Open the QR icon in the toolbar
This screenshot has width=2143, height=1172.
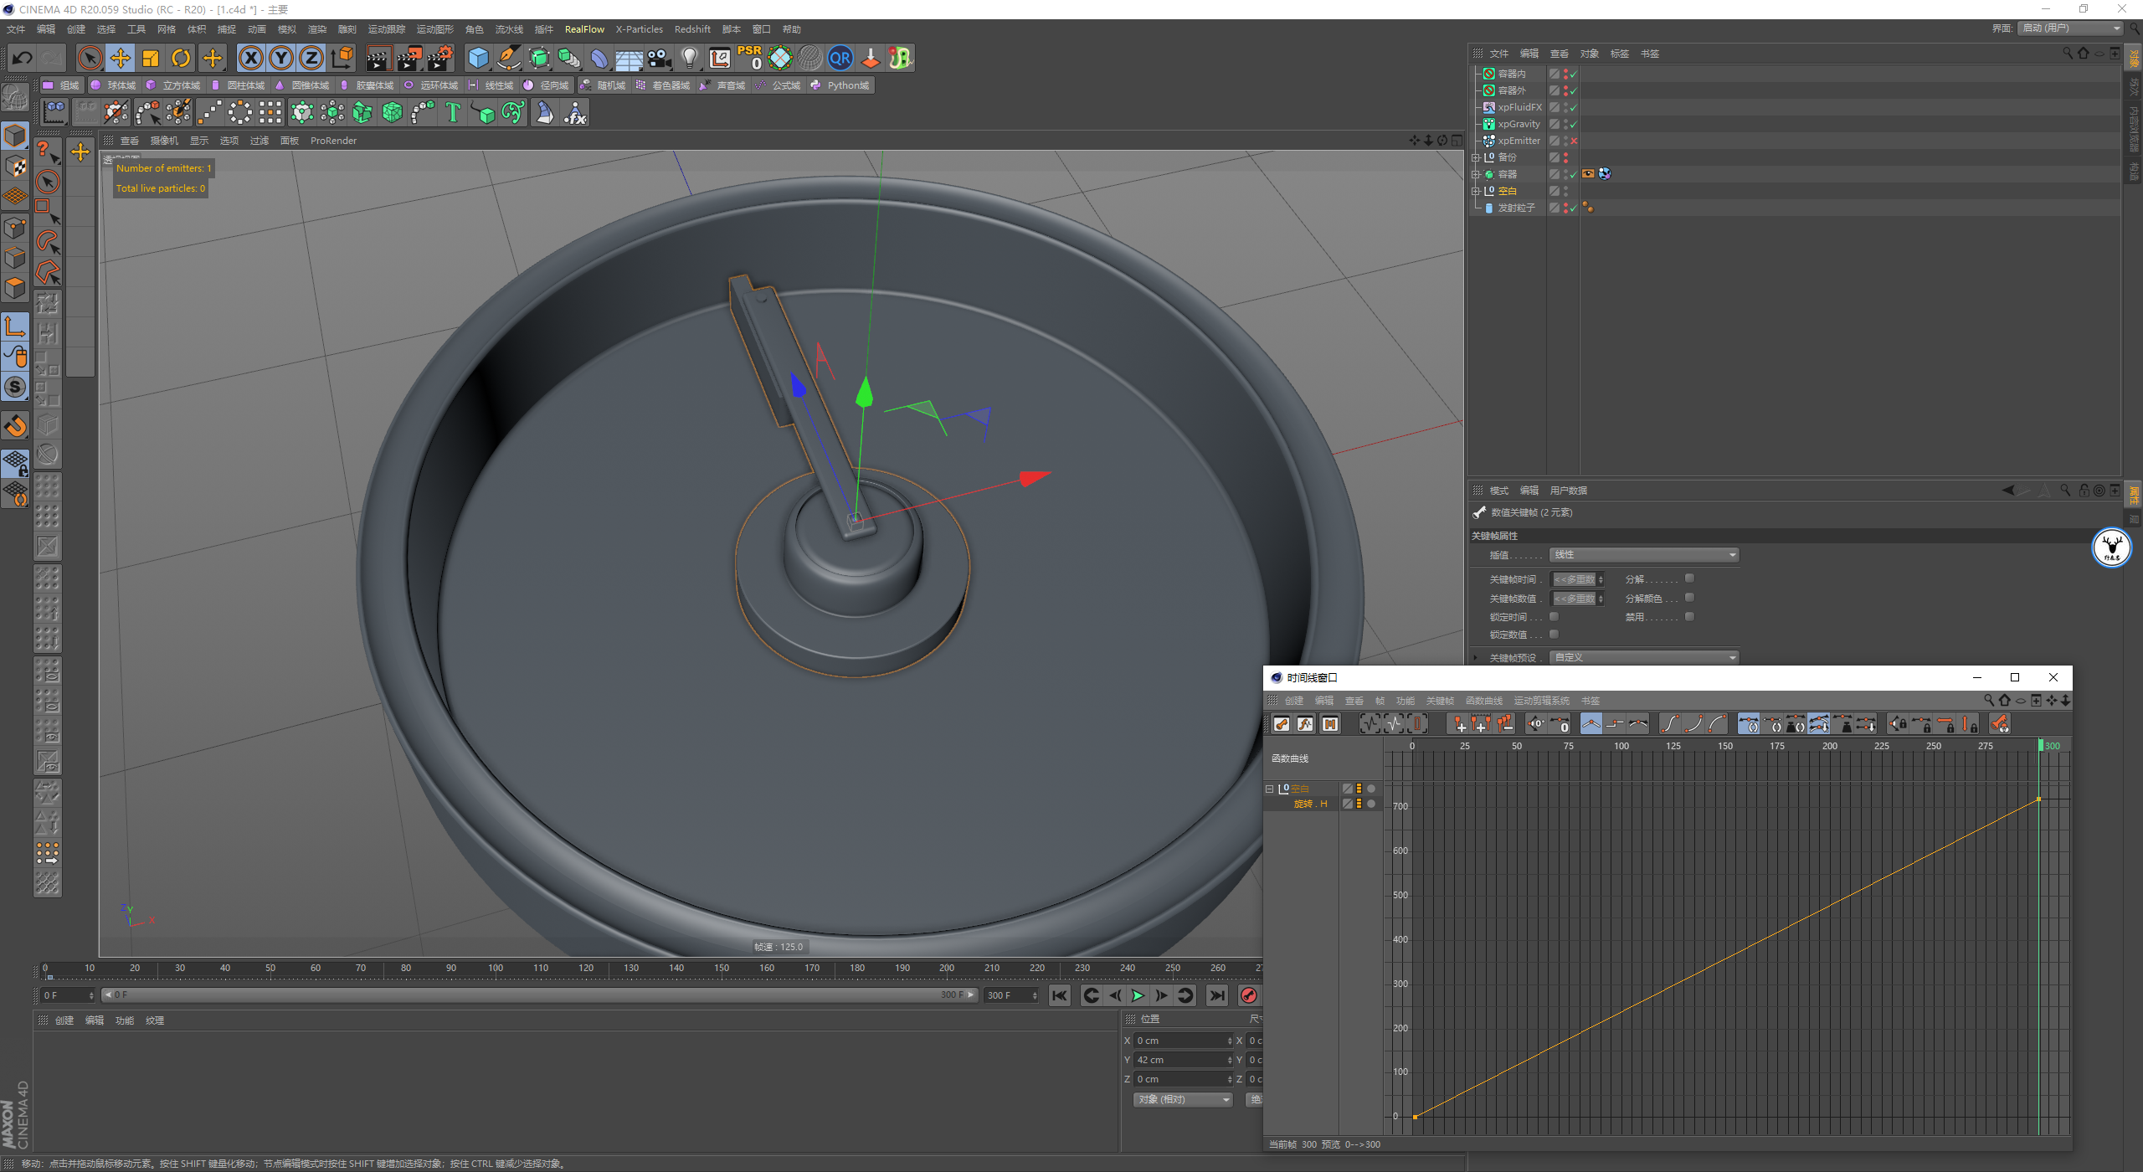pos(840,58)
